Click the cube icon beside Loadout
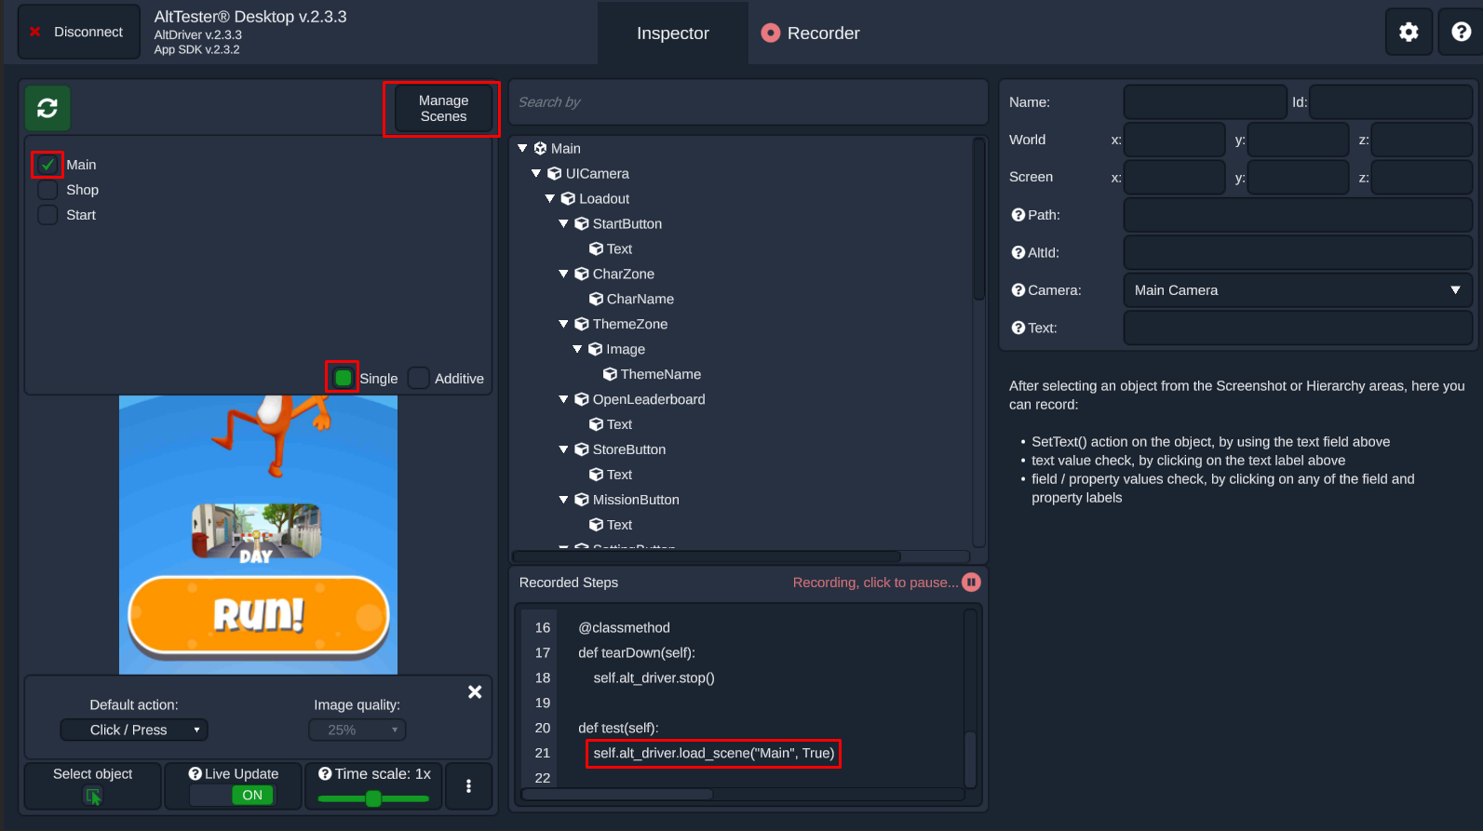 (568, 198)
